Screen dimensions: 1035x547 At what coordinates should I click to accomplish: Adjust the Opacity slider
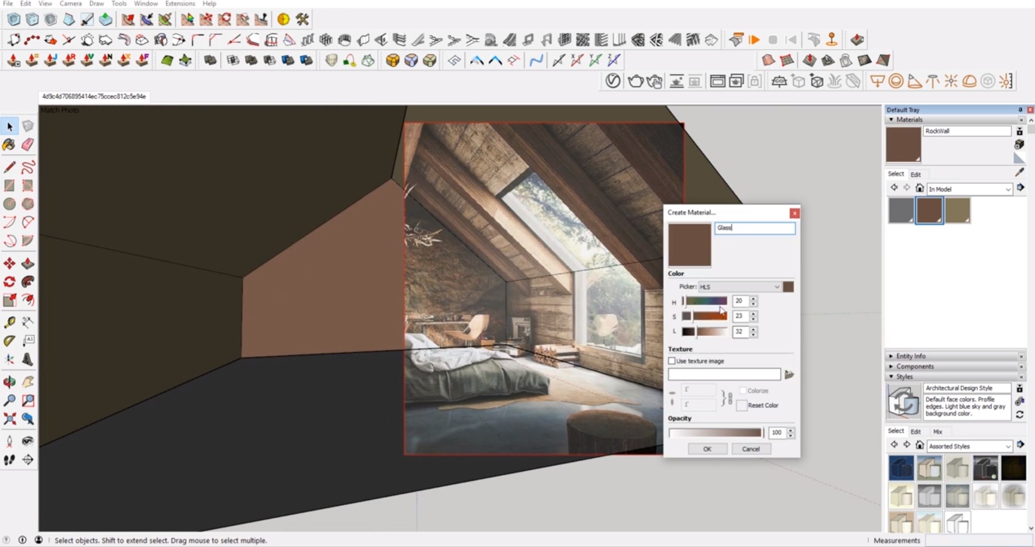[x=716, y=432]
